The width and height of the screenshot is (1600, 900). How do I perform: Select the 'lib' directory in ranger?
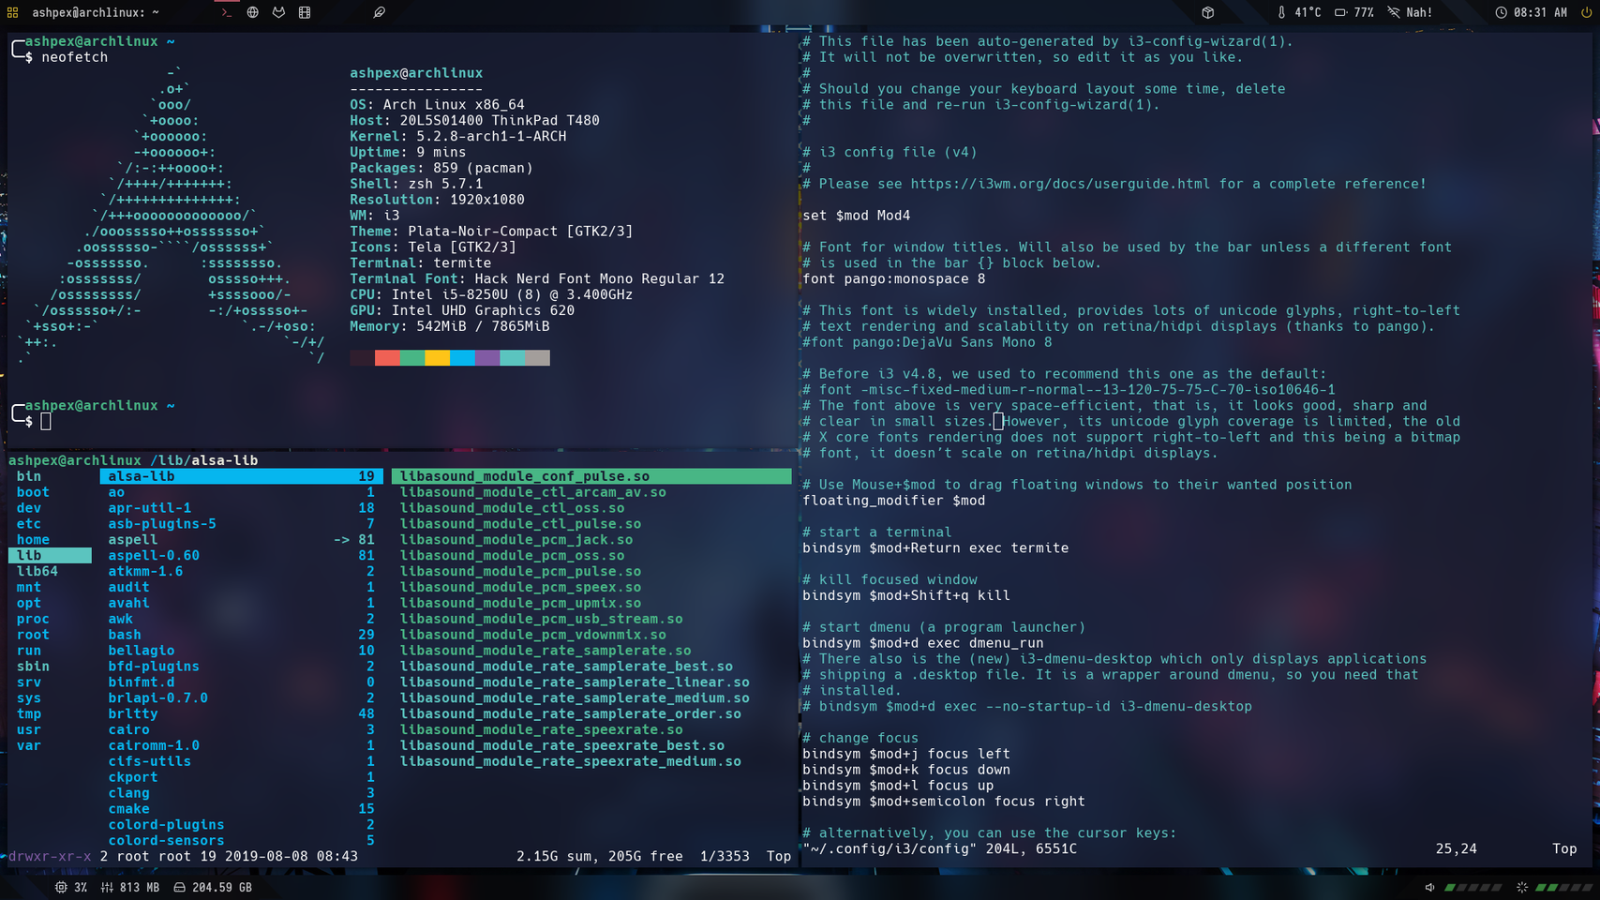(x=30, y=556)
